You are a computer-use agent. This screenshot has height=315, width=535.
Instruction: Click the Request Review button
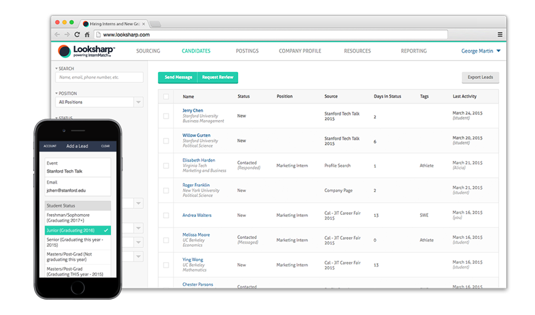point(218,77)
